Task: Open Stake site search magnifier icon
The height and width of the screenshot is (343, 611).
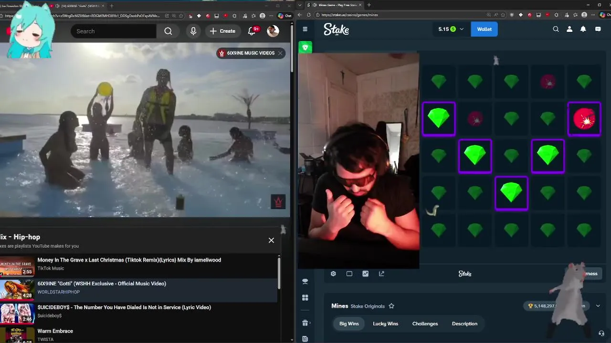Action: [556, 29]
